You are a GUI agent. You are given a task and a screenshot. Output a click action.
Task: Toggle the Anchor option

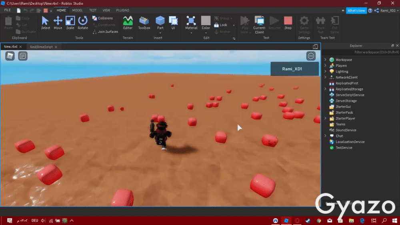click(x=222, y=32)
